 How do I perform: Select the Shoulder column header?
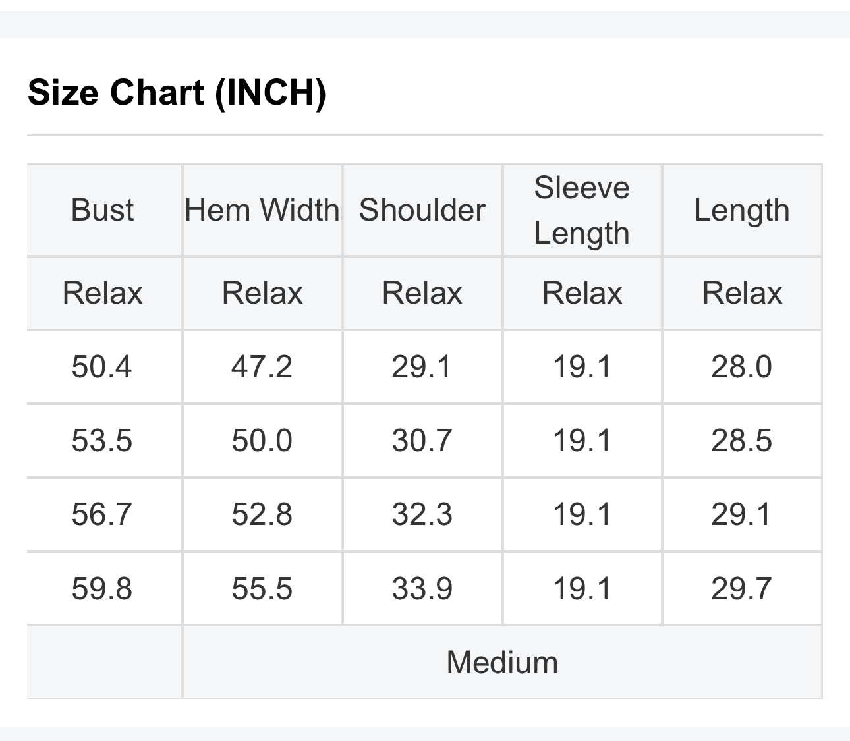pos(422,211)
